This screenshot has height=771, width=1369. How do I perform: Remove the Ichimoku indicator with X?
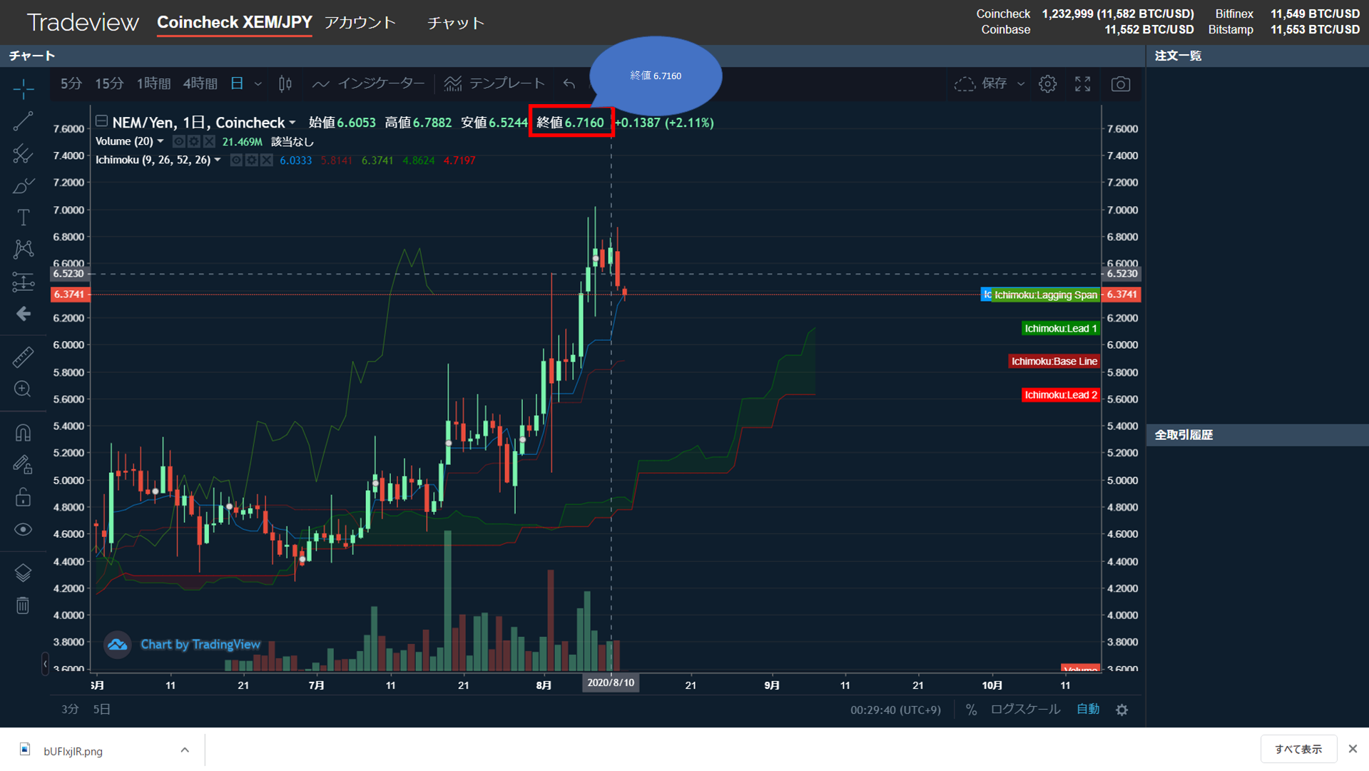pyautogui.click(x=266, y=160)
